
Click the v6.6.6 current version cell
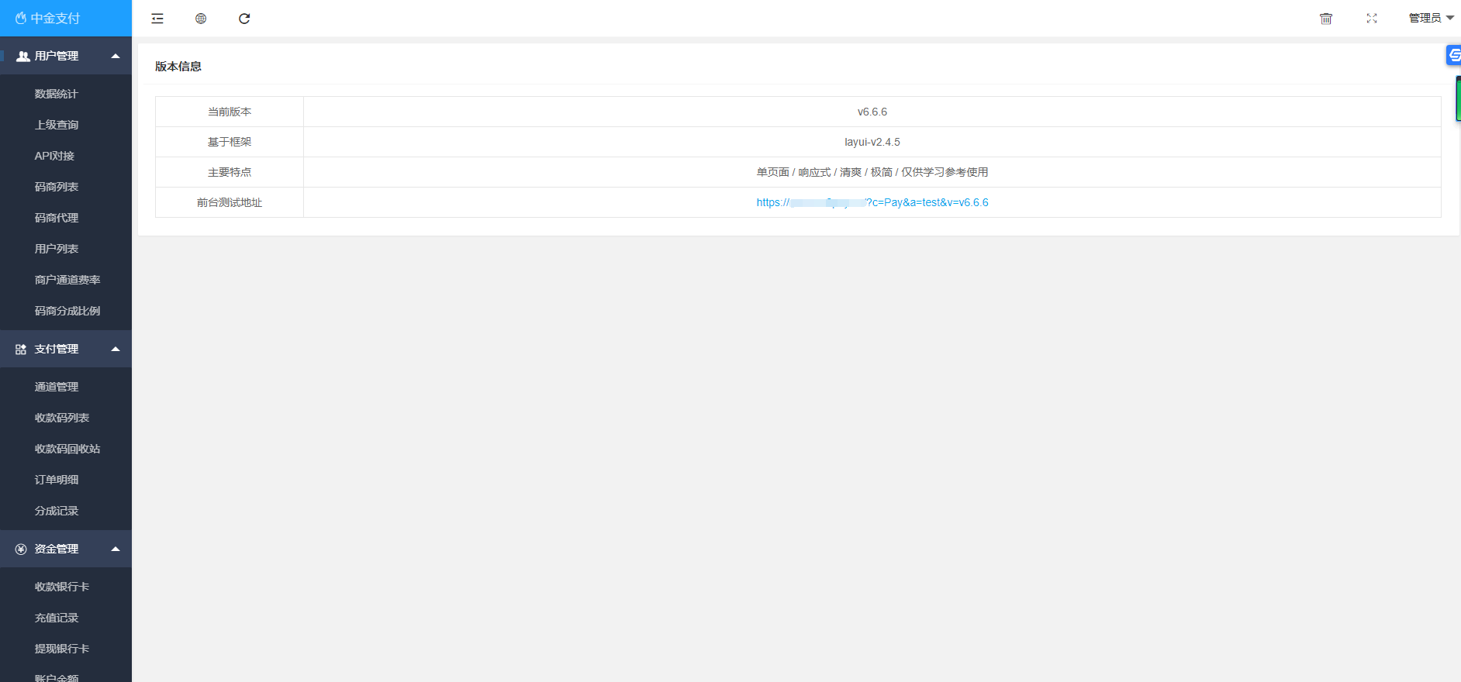[872, 112]
